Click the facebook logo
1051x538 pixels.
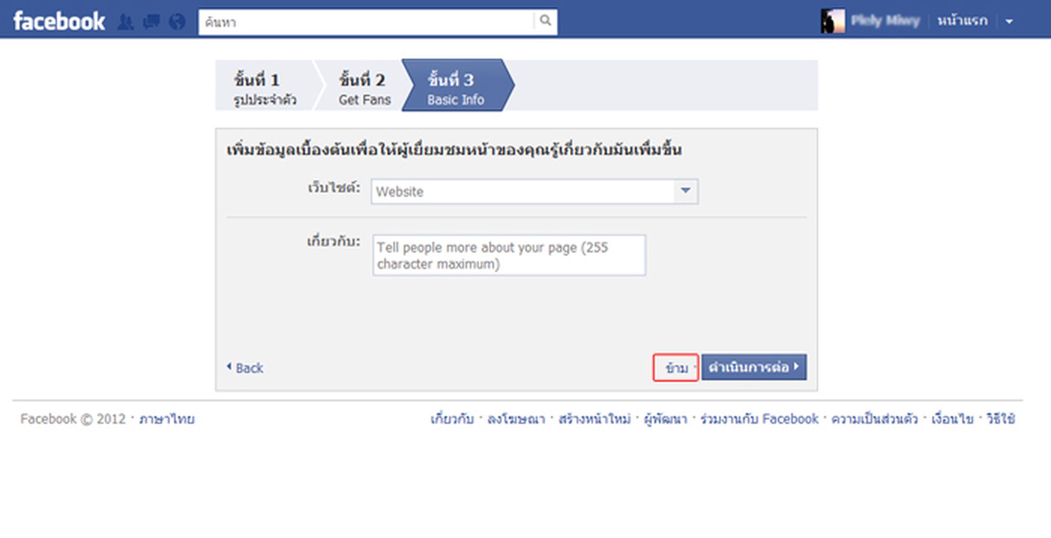pos(59,21)
